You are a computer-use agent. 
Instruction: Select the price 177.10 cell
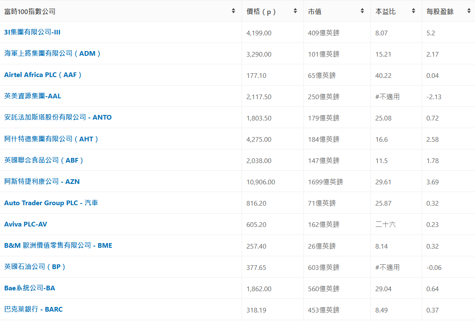[256, 75]
